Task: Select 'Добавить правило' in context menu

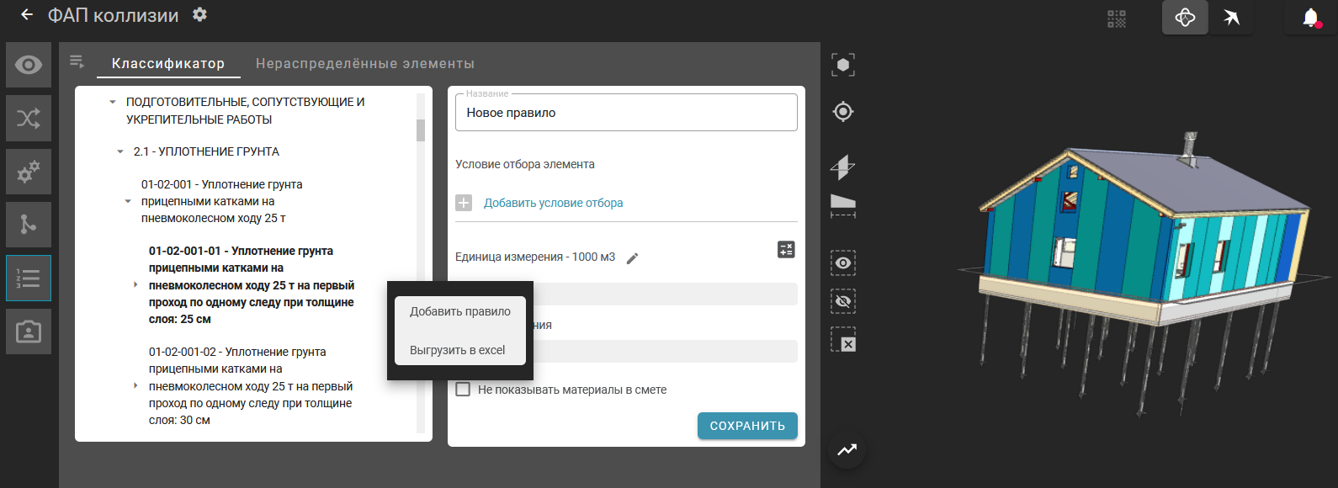Action: pos(459,311)
